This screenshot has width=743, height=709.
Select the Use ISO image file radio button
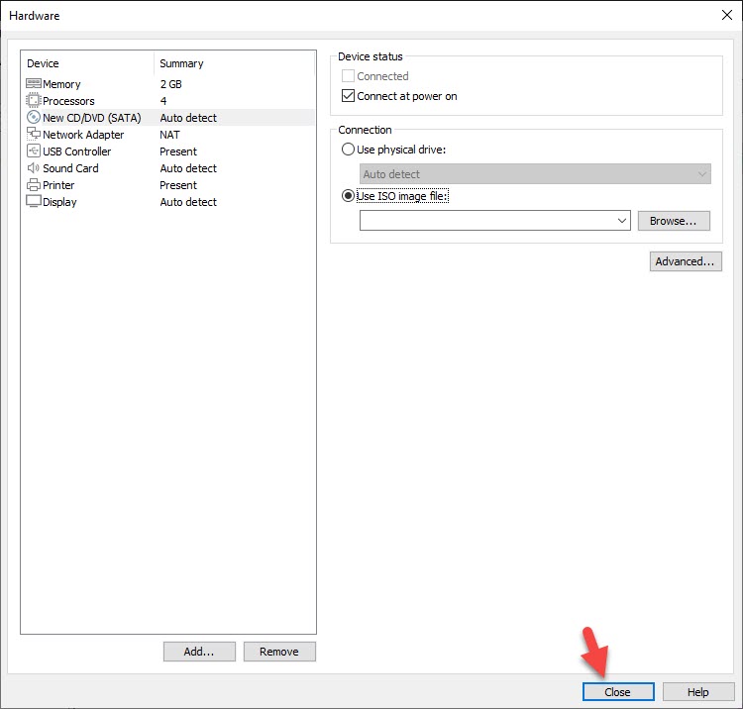[x=348, y=196]
